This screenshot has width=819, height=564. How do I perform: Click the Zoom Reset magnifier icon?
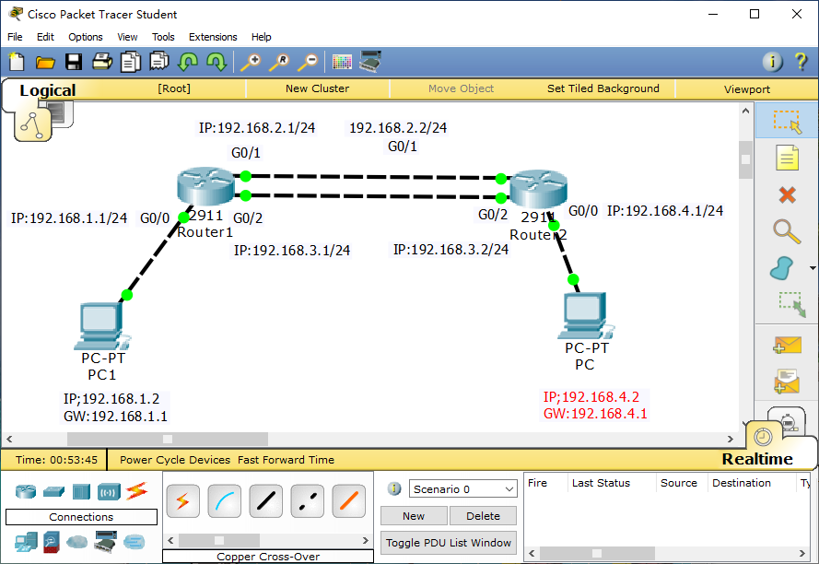279,62
